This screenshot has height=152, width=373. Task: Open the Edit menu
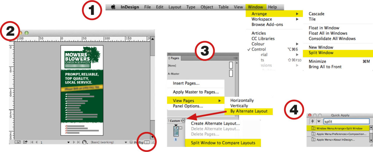point(160,7)
